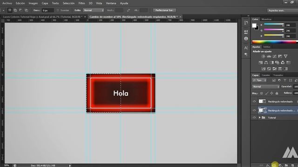The image size is (298, 167).
Task: Add an Invert adjustment
Action: [263, 69]
